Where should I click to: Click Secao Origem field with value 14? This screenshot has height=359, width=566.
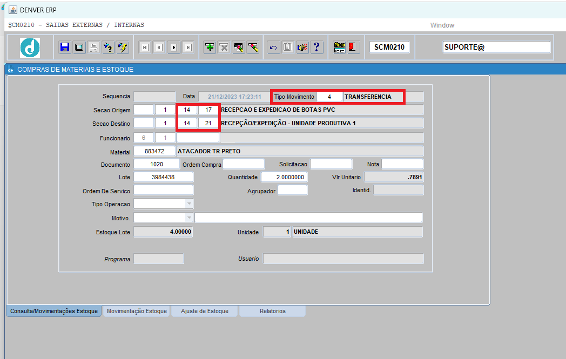point(187,110)
